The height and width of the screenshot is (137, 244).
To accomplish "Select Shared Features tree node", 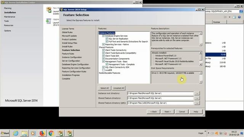I will click(106, 47).
